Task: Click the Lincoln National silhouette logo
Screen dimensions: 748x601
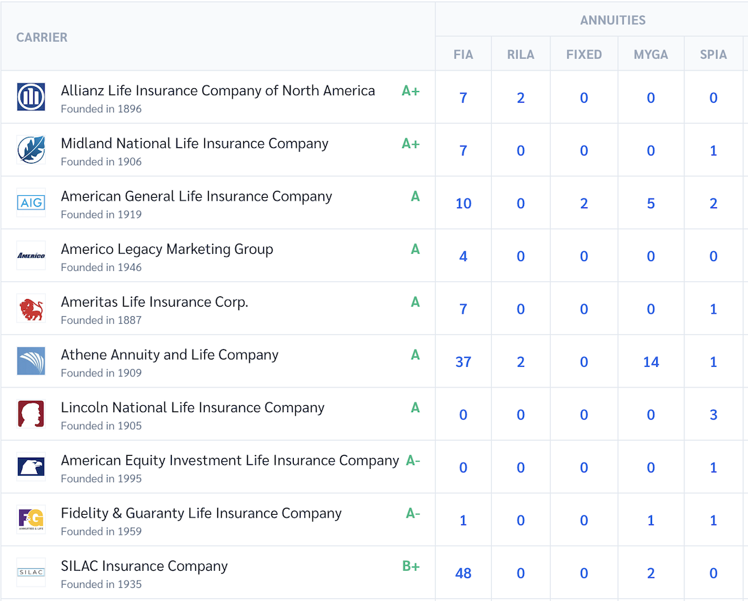Action: point(31,414)
